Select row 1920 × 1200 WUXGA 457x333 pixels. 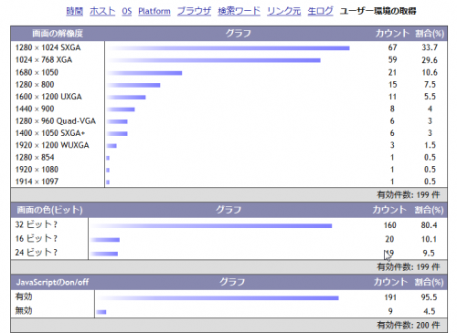coord(228,145)
